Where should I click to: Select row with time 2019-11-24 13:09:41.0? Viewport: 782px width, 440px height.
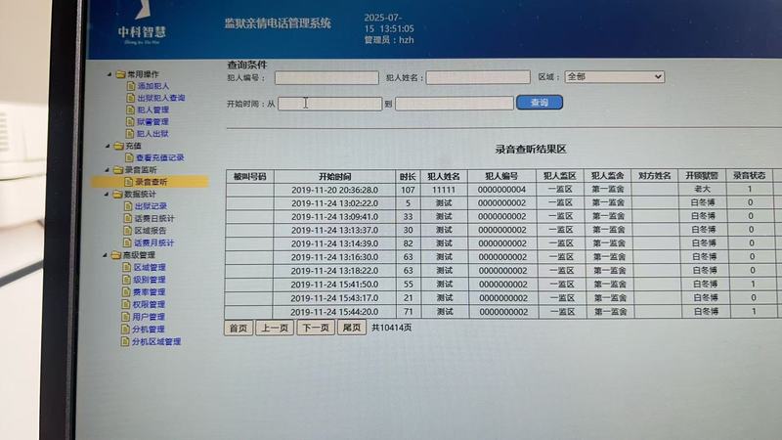coord(501,216)
